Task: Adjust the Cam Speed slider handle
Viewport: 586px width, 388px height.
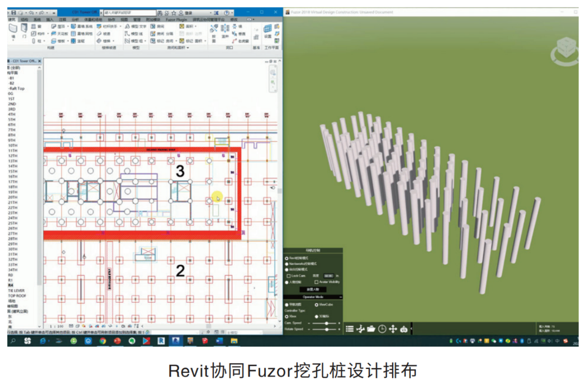Action: [327, 323]
